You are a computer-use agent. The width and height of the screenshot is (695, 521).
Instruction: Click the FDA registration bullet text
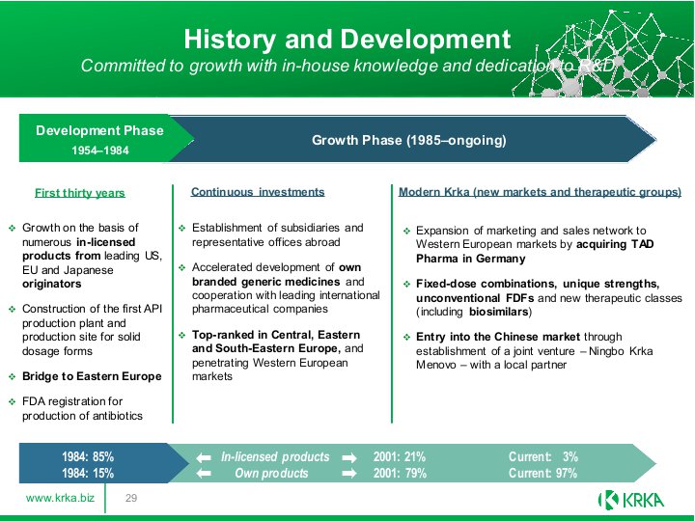pyautogui.click(x=82, y=408)
